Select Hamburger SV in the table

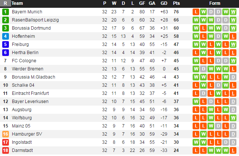point(27,134)
